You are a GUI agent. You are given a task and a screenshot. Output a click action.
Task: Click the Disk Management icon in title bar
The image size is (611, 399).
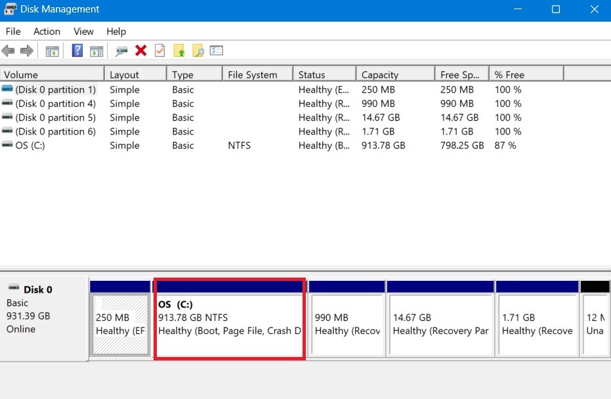(x=9, y=9)
